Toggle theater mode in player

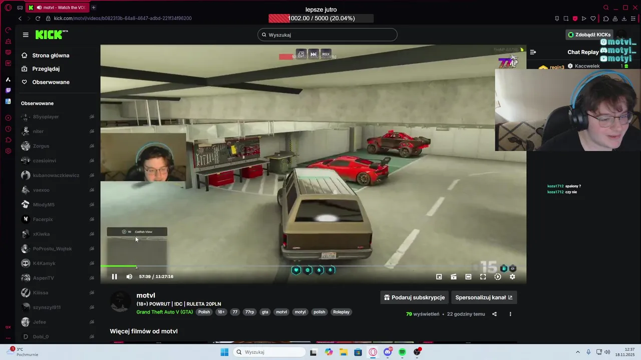click(468, 276)
